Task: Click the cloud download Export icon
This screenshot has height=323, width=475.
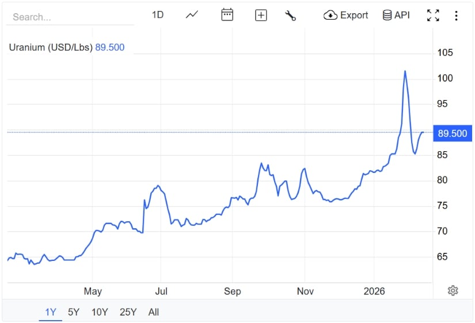Action: pyautogui.click(x=330, y=16)
